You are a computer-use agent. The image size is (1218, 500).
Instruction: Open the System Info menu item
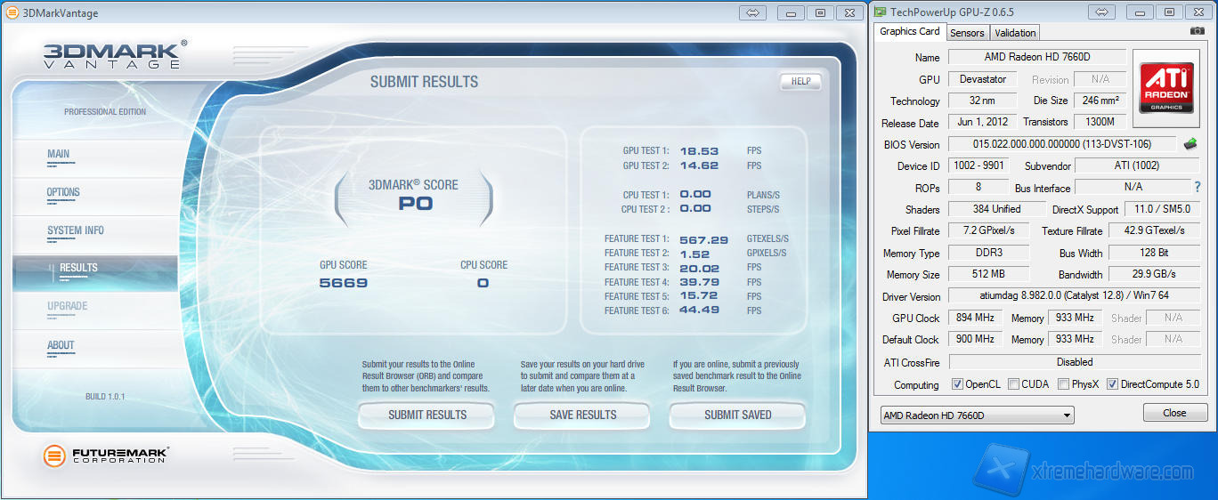point(76,230)
